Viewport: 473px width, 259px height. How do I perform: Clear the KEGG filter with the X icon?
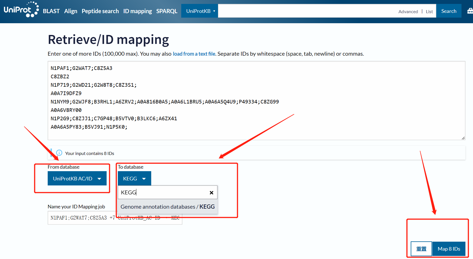[212, 192]
